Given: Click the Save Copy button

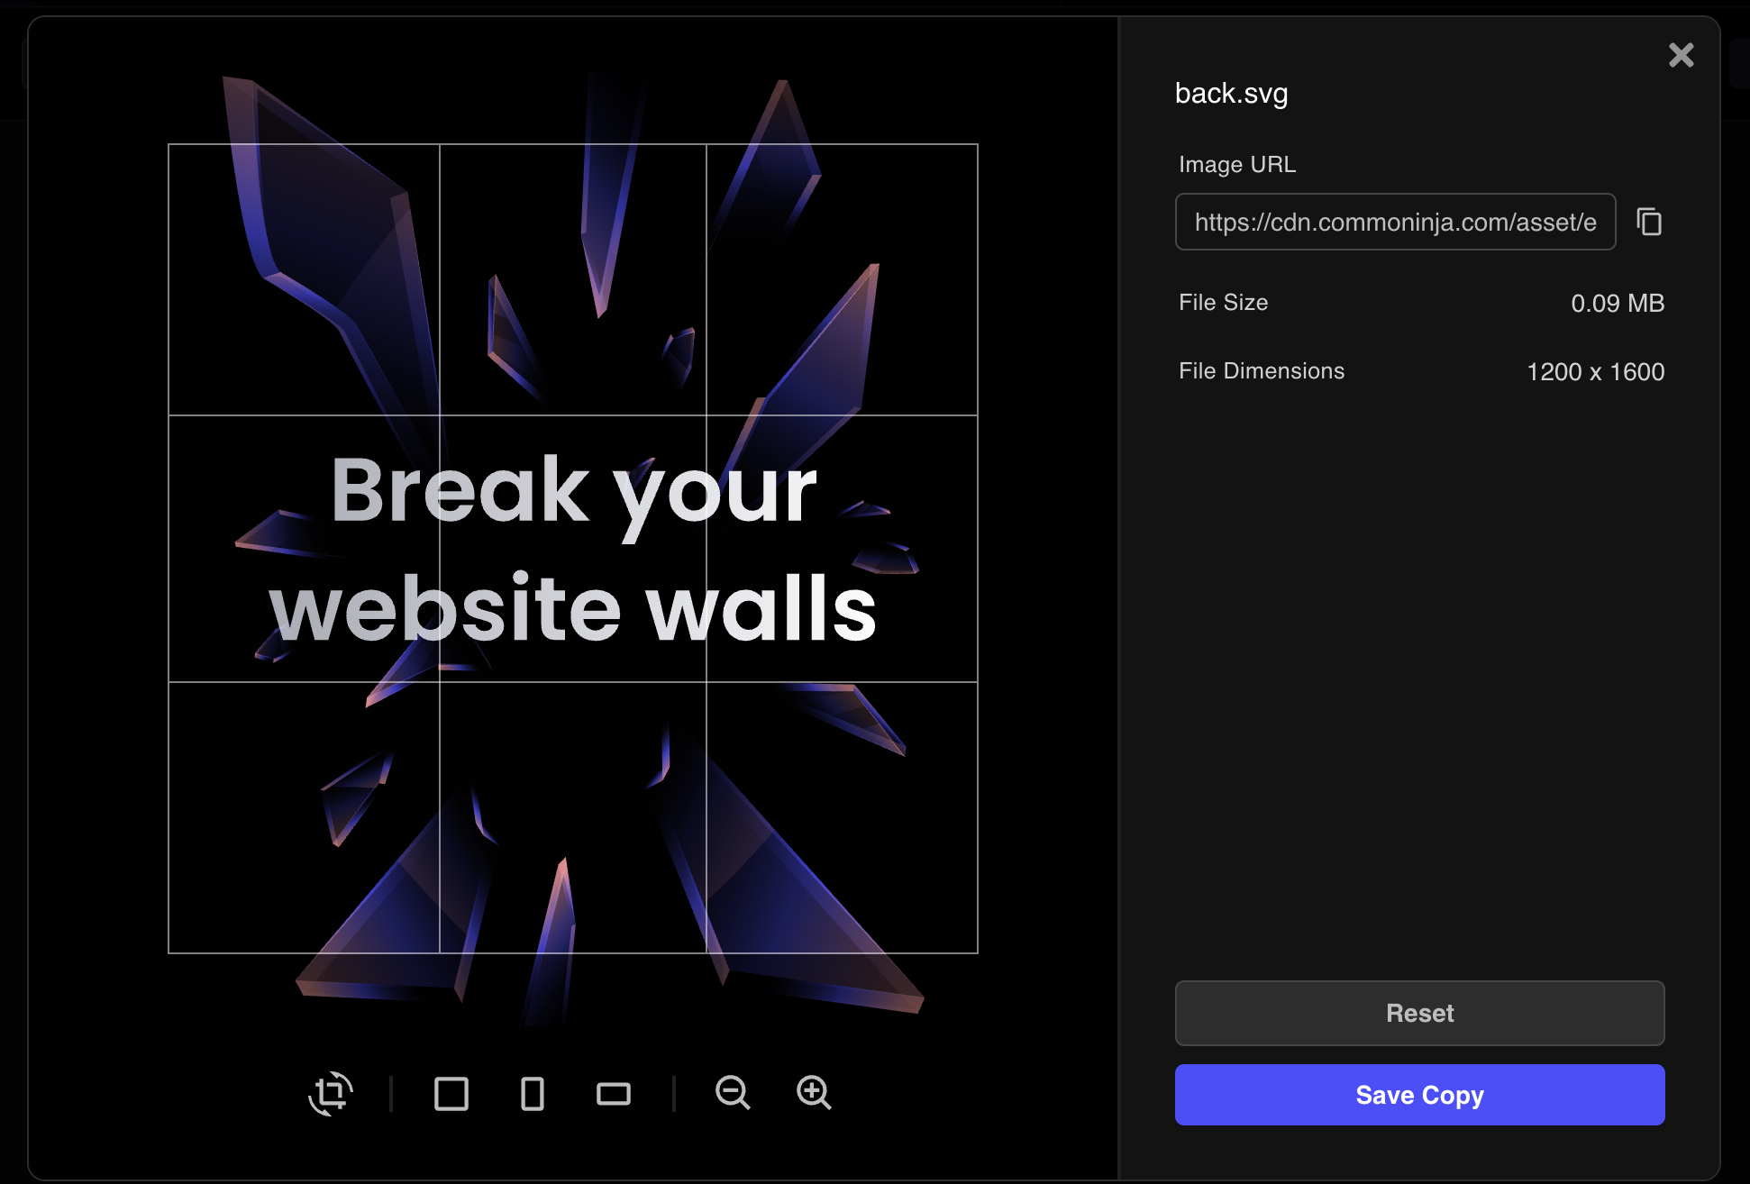Looking at the screenshot, I should pos(1420,1095).
